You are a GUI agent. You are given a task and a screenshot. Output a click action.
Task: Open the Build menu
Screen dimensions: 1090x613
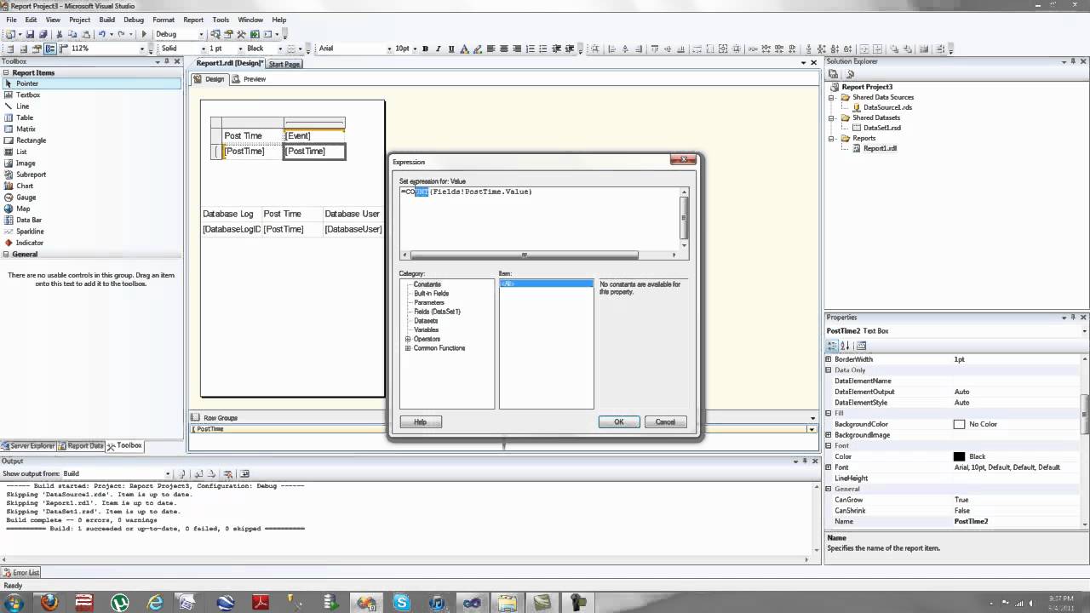point(106,20)
